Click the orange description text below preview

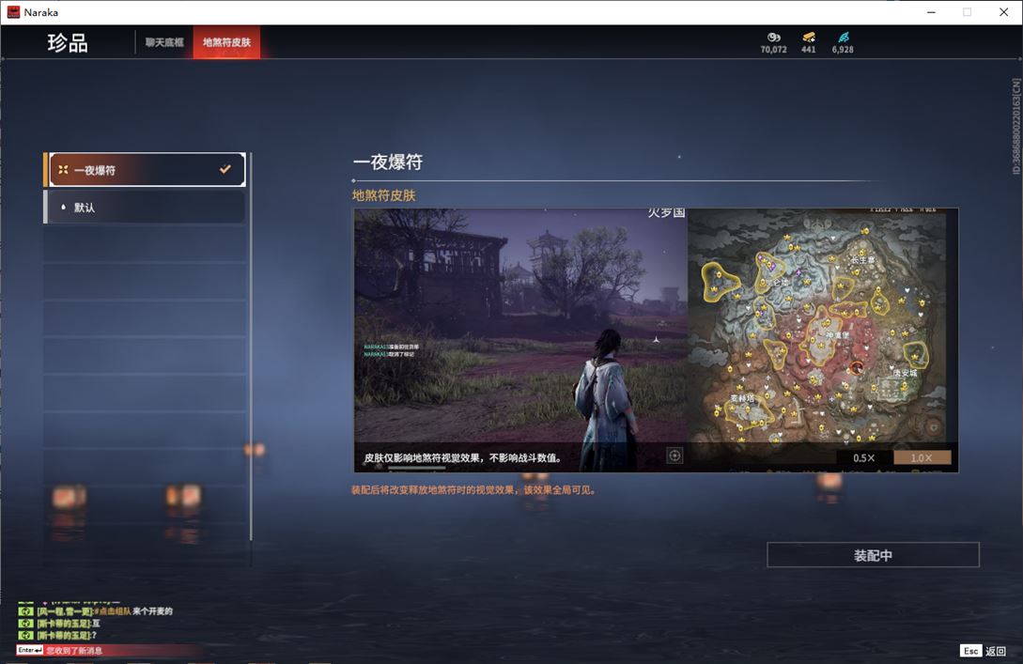[473, 490]
